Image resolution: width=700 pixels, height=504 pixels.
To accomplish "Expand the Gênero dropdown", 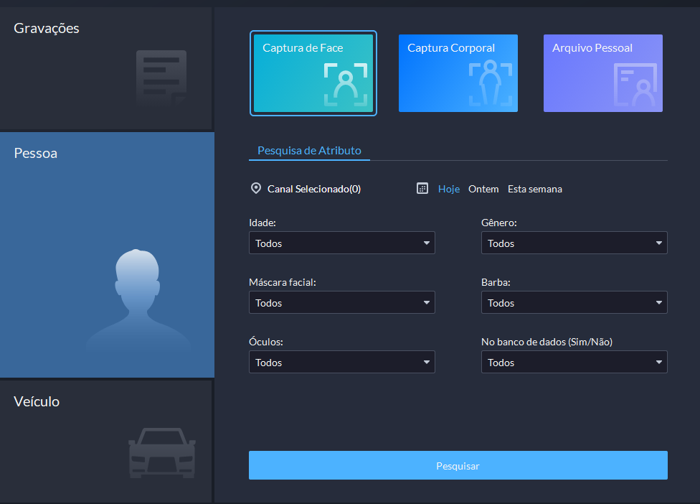I will tap(574, 243).
